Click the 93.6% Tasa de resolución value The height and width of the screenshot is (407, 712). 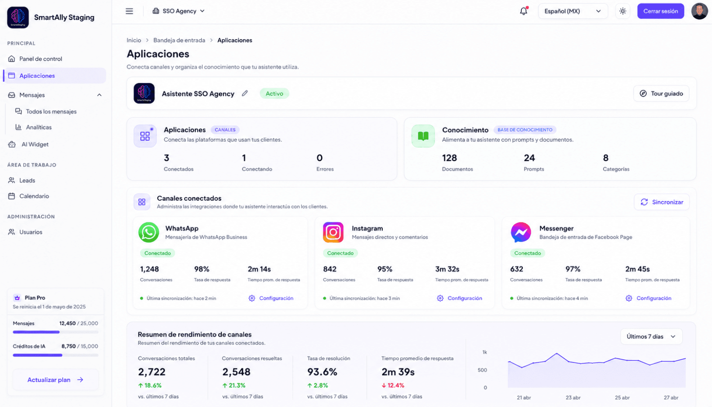point(322,372)
